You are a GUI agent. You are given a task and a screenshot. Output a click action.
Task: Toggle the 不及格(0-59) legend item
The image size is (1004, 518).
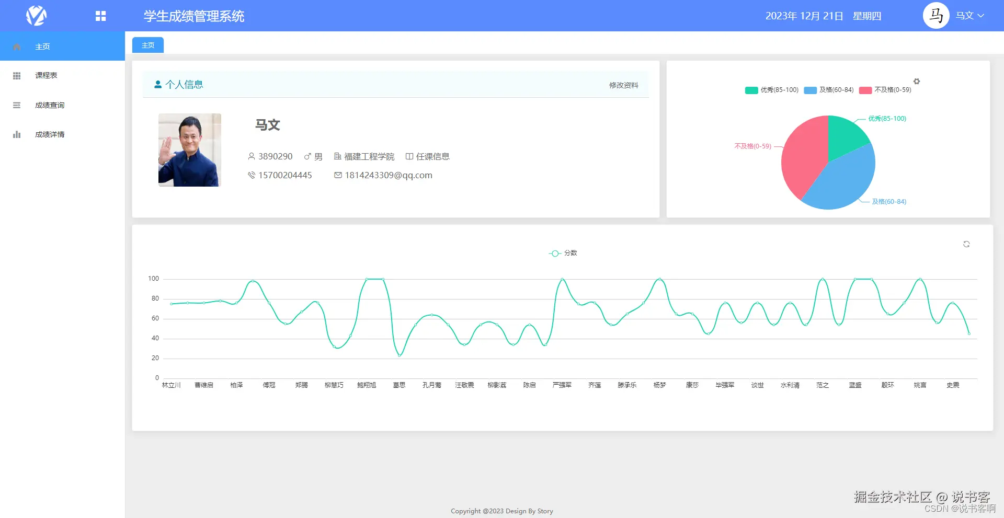885,90
